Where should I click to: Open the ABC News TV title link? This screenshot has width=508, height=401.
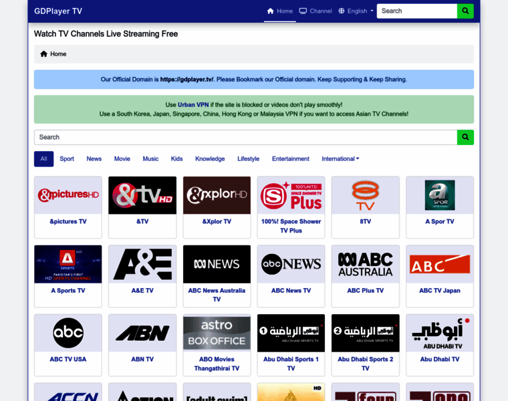(x=291, y=291)
